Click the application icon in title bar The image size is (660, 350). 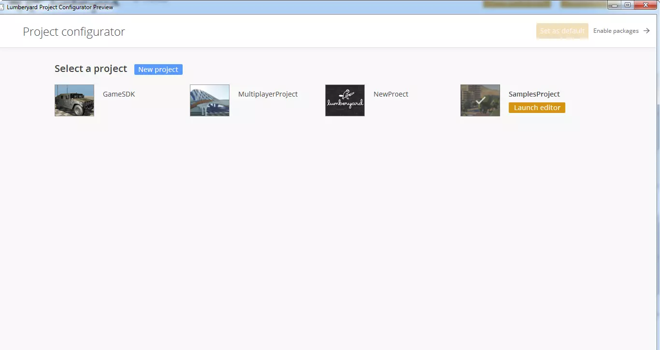click(2, 7)
